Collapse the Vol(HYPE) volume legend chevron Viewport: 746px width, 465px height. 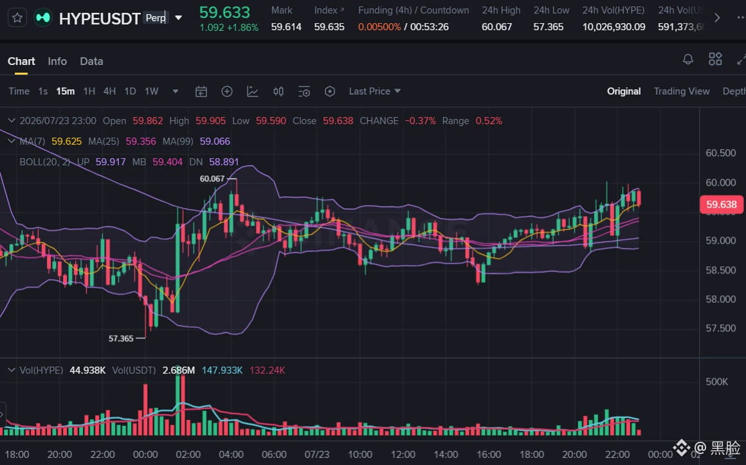tap(12, 370)
